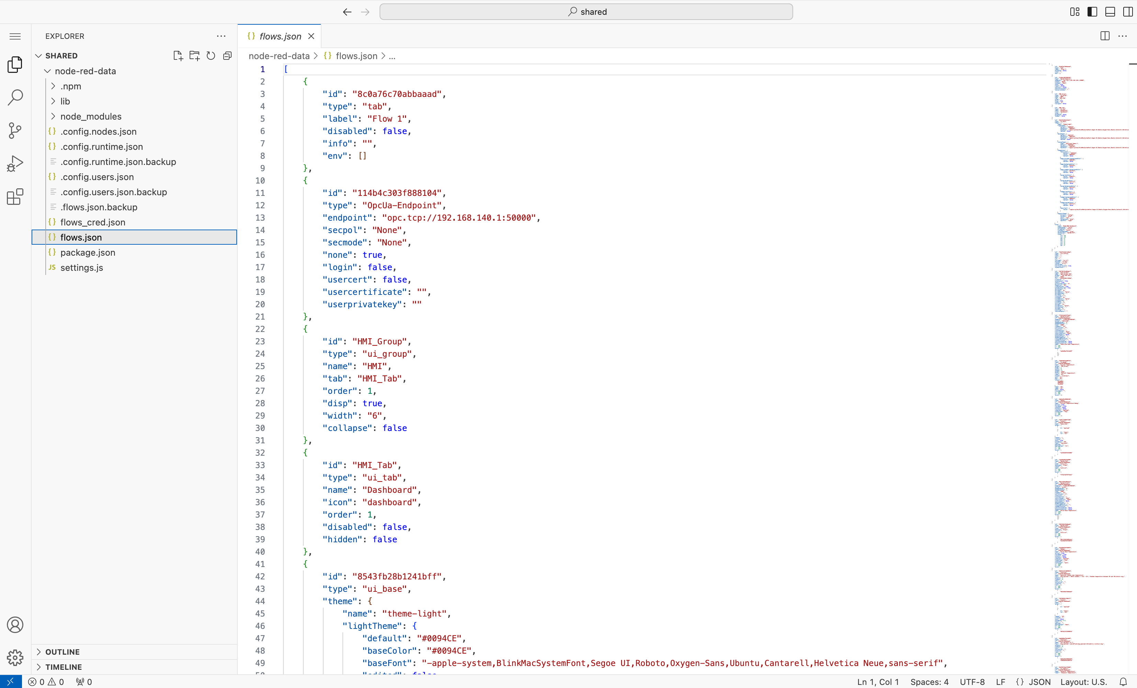1137x688 pixels.
Task: Expand the node_modules folder
Action: [x=91, y=116]
